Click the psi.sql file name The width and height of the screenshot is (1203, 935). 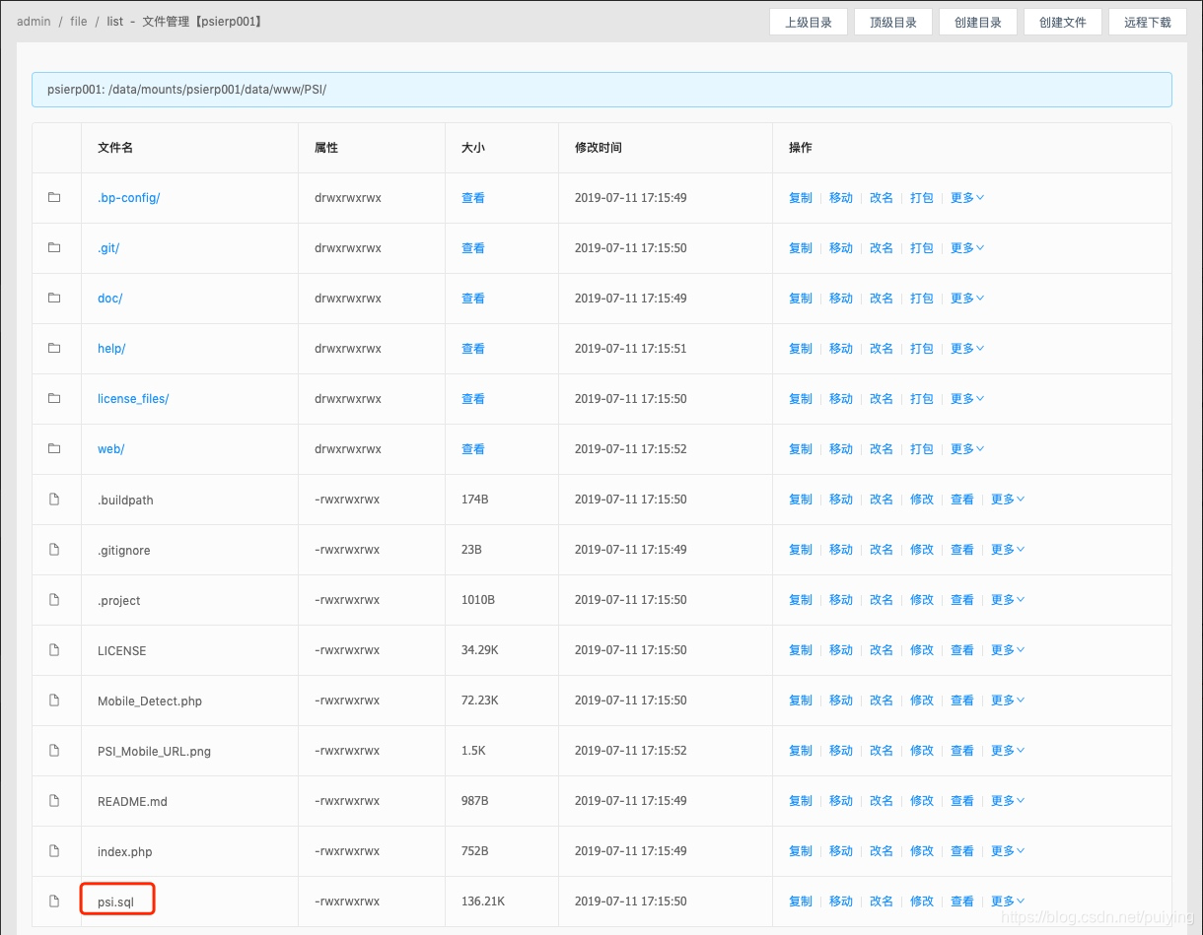[116, 902]
